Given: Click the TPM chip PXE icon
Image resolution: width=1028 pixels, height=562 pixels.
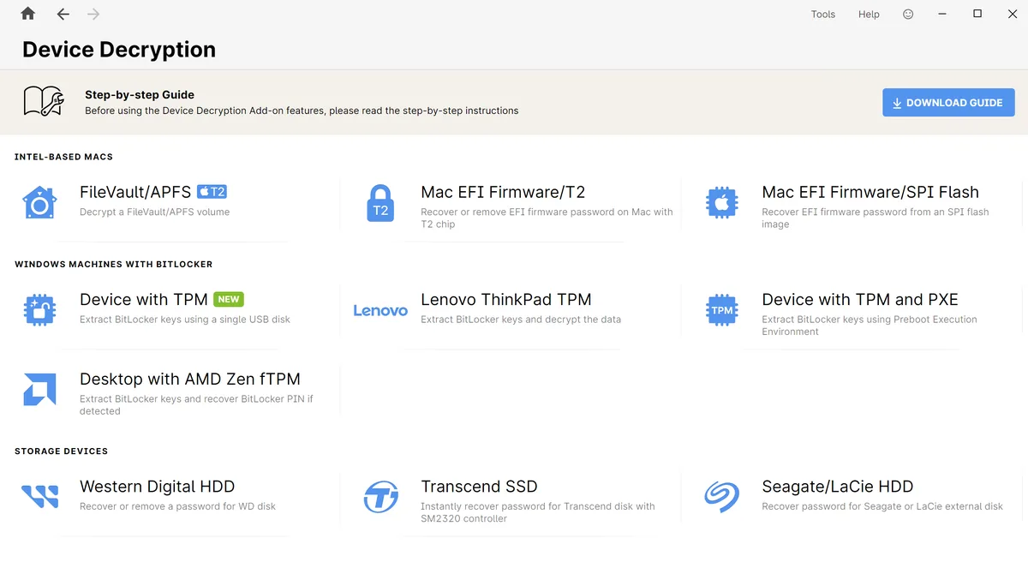Looking at the screenshot, I should point(721,310).
